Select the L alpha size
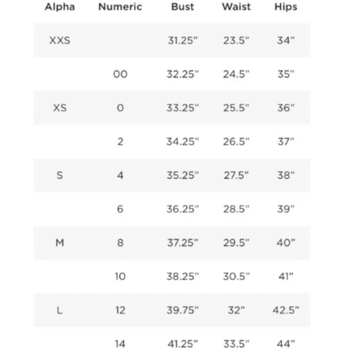The height and width of the screenshot is (349, 349). [x=60, y=310]
